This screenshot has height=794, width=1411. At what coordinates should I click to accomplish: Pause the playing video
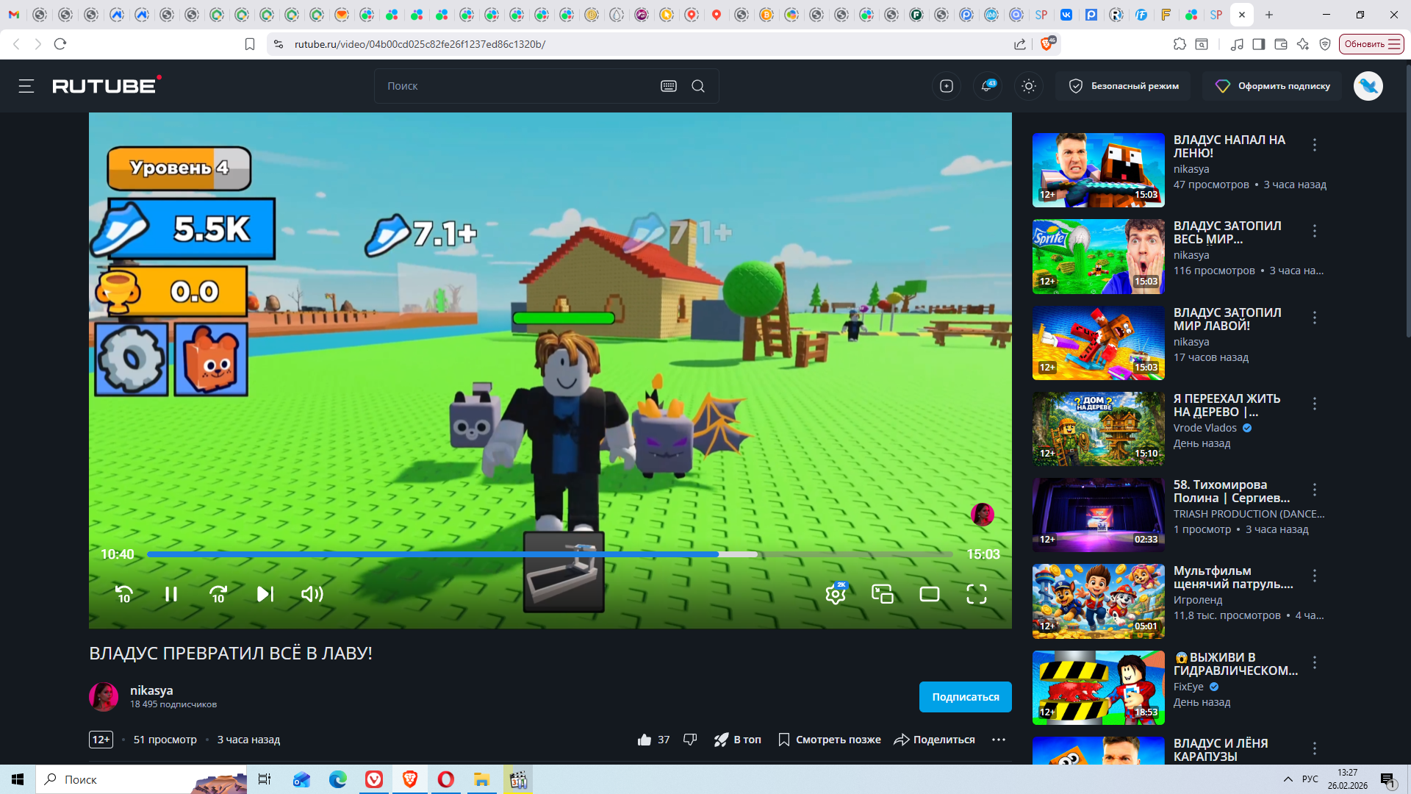171,594
